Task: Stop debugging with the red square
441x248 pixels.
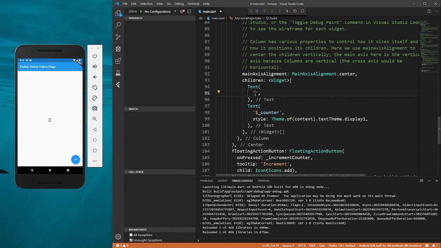Action: click(302, 11)
